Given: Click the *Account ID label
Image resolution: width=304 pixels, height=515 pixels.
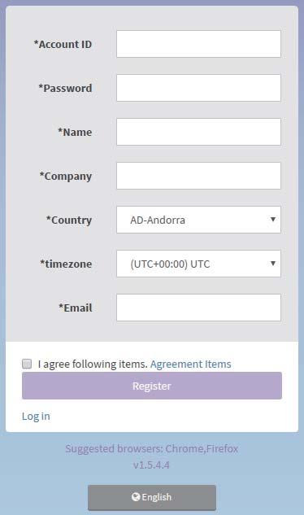Looking at the screenshot, I should pos(63,44).
